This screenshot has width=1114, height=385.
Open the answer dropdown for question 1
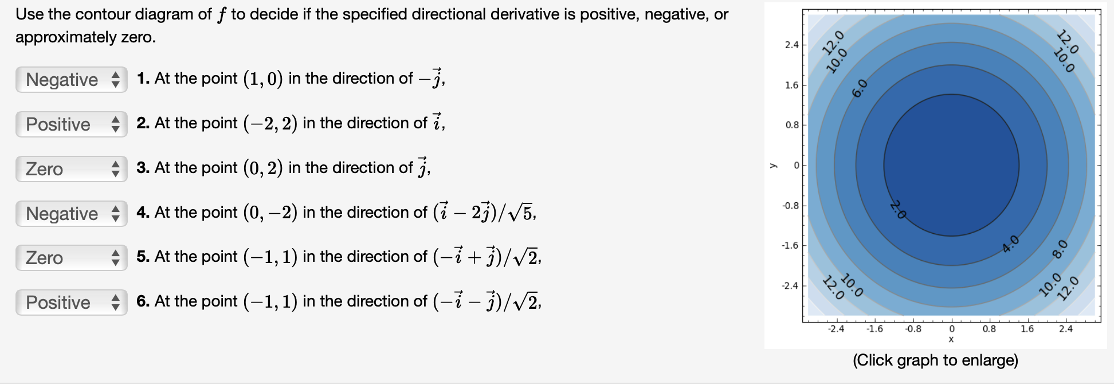tap(70, 80)
